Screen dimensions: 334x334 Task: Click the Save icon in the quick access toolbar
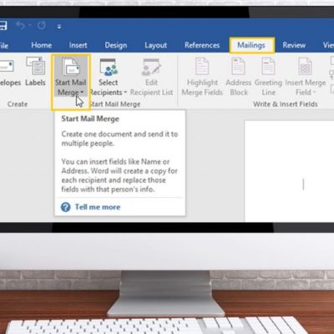click(3, 26)
